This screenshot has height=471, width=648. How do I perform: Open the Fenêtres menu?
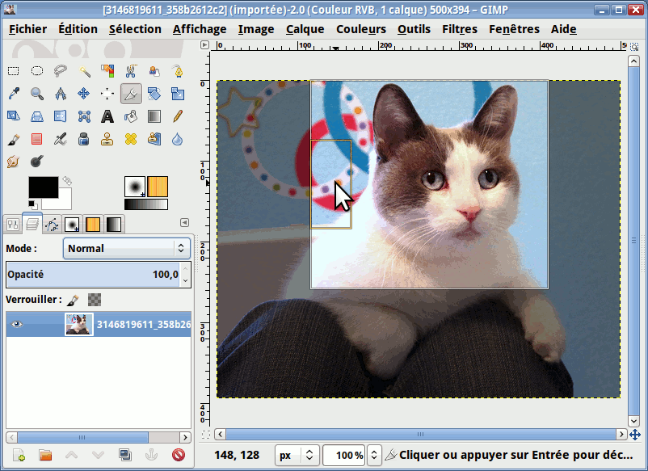click(514, 29)
